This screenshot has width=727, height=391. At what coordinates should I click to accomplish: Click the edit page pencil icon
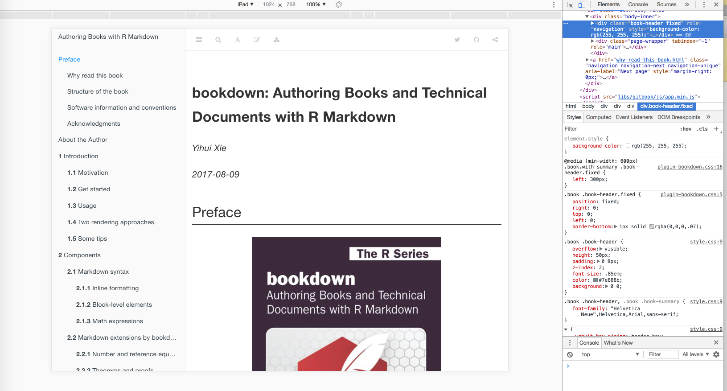coord(257,40)
